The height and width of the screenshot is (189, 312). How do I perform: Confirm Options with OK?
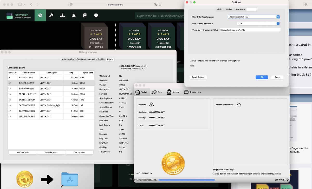(x=262, y=77)
